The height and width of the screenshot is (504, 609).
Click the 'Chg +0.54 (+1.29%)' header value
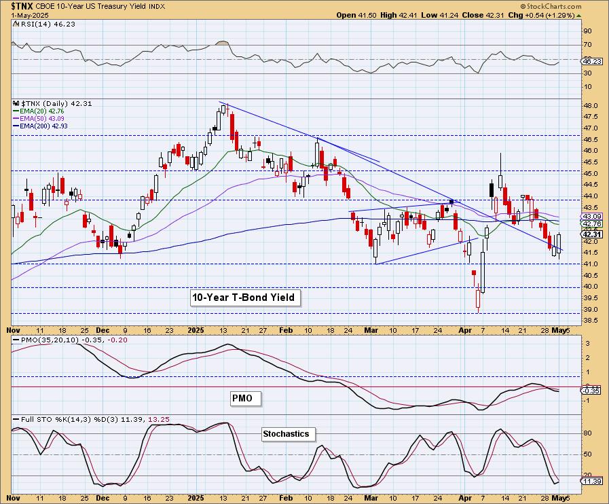541,15
